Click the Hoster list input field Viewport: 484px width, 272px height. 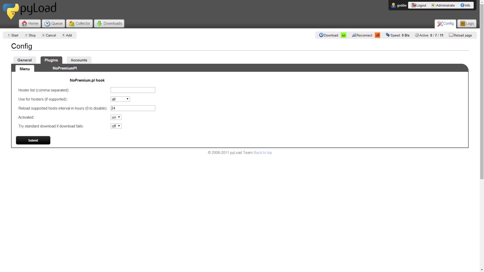point(133,90)
